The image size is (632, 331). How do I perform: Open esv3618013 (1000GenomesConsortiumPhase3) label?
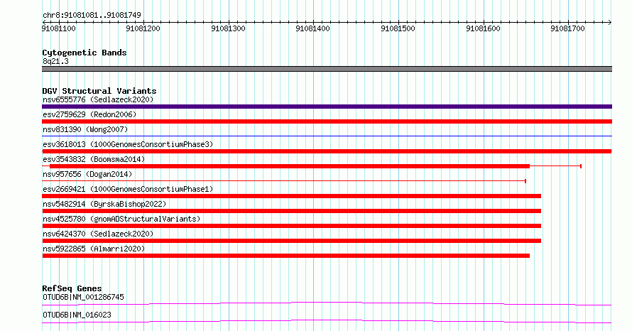(128, 144)
